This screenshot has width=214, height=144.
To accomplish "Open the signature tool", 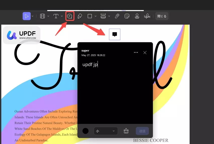I will click(x=147, y=16).
